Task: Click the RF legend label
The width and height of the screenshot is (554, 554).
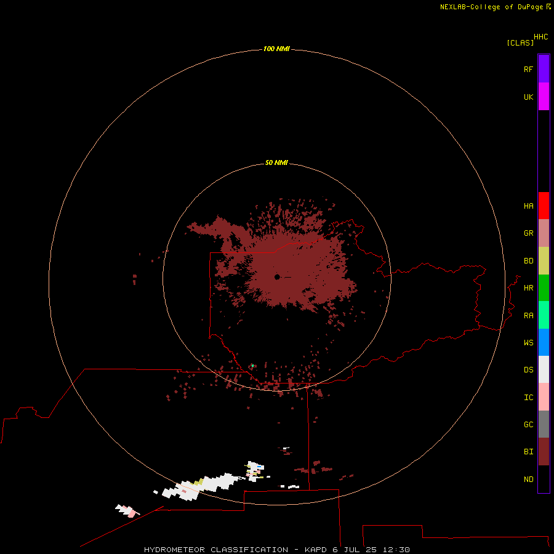Action: pos(528,69)
